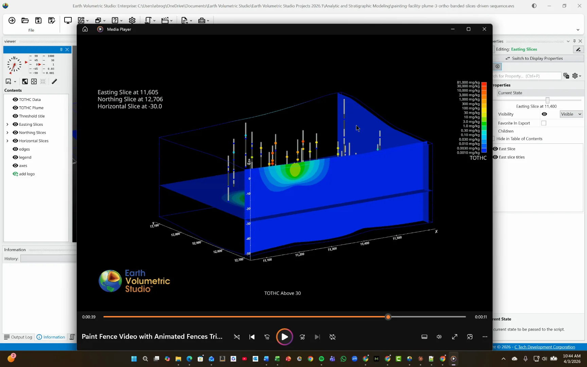This screenshot has width=587, height=367.
Task: Open the properties gear dropdown
Action: pos(576,76)
